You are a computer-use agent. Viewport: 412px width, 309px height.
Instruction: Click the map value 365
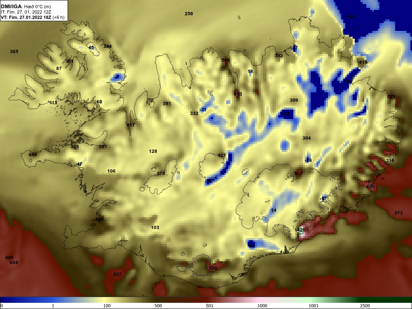14,51
